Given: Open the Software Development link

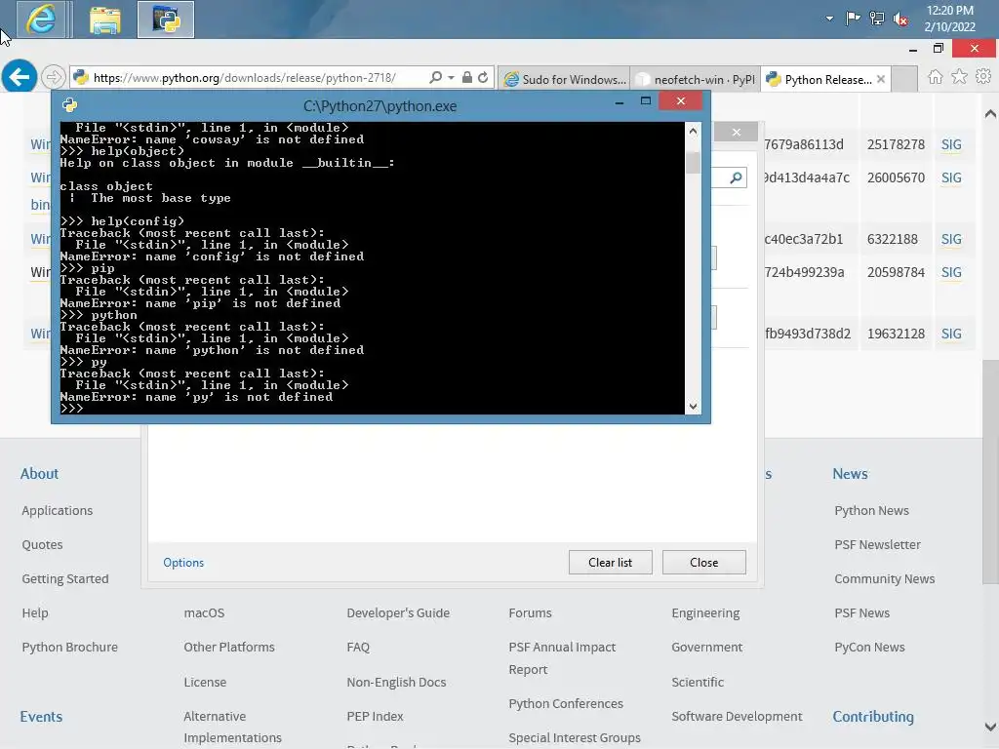Looking at the screenshot, I should tap(737, 717).
